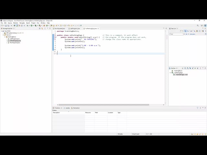The width and height of the screenshot is (207, 155).
Task: Click the New Task icon in Task List
Action: (180, 31)
